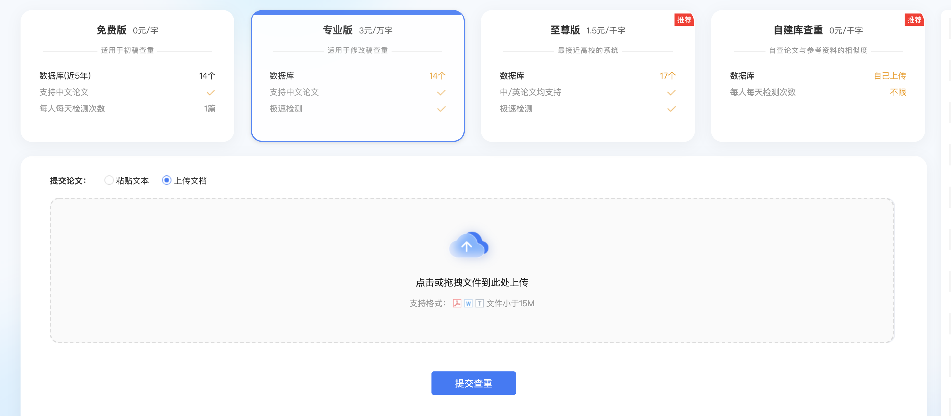Click the 1.5元/千字 price of 至尊版
Image resolution: width=951 pixels, height=416 pixels.
(606, 31)
